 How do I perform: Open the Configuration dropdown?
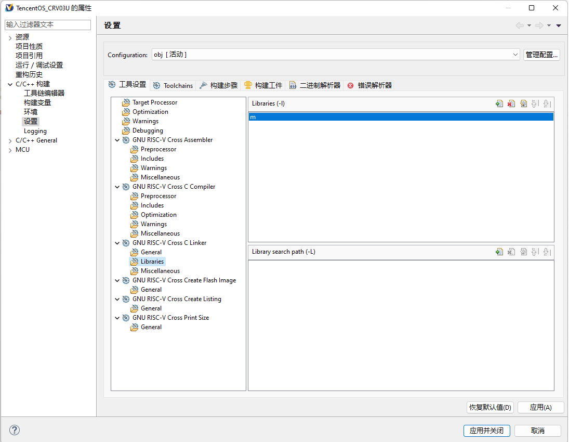click(515, 55)
